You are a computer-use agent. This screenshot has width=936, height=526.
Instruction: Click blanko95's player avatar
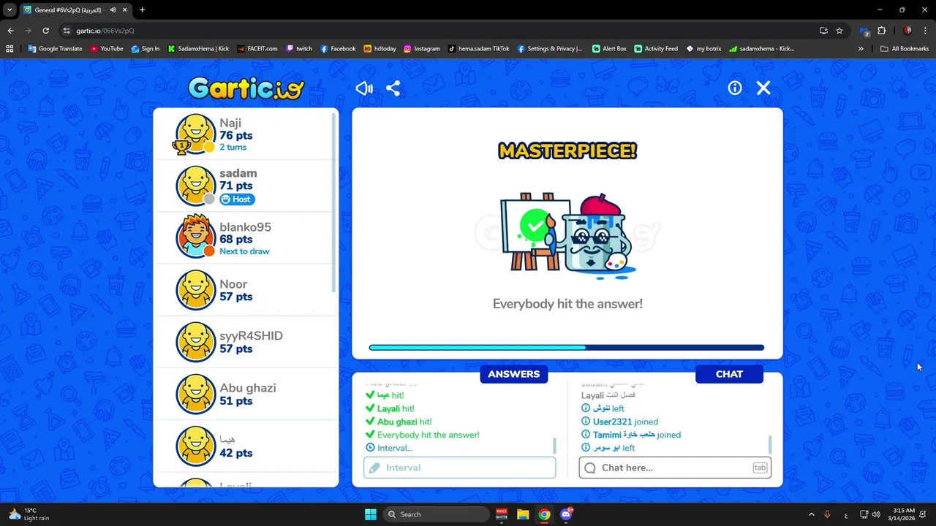pos(195,237)
